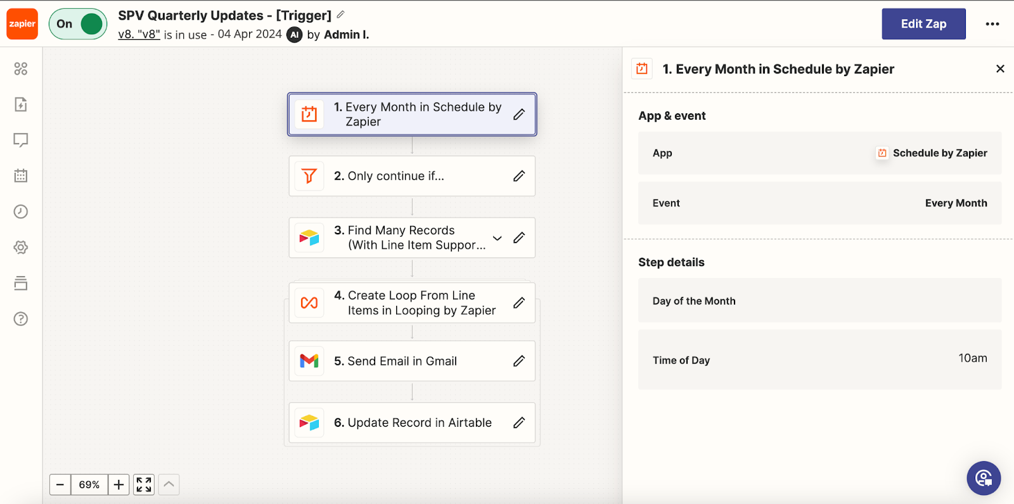Open the three-dot more options menu
Screen dimensions: 1014x504
[x=992, y=24]
